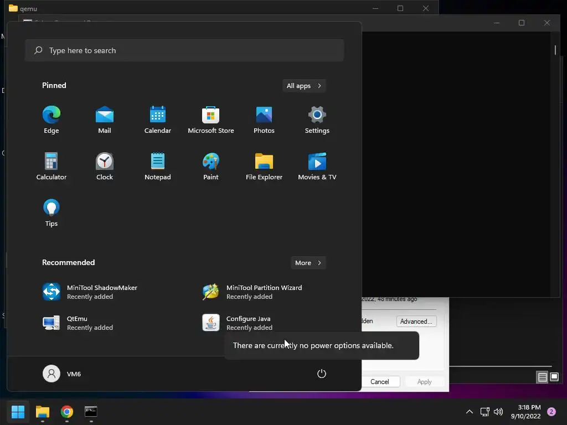567x425 pixels.
Task: Click Advanced... in the properties dialog
Action: [x=416, y=322]
